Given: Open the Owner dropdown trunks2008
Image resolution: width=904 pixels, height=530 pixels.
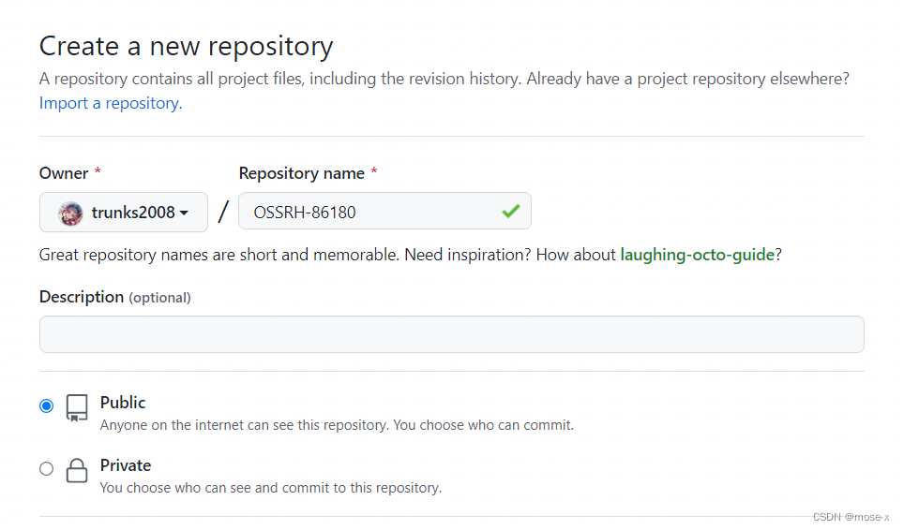Looking at the screenshot, I should (124, 213).
